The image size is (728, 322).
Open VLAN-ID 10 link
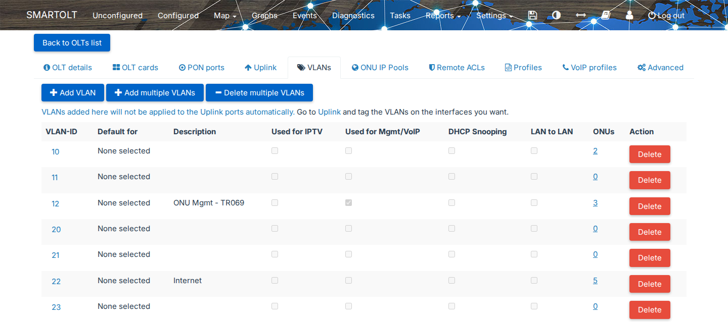[56, 151]
